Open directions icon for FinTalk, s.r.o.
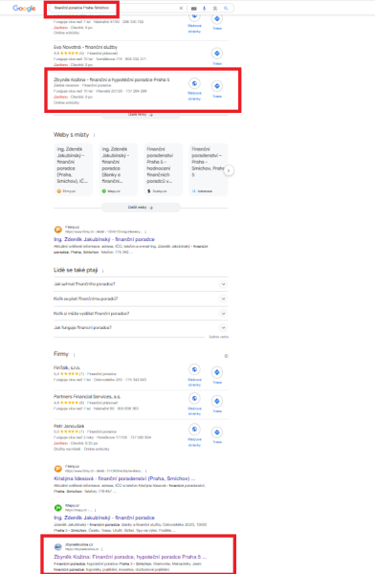This screenshot has height=574, width=375. pyautogui.click(x=217, y=372)
